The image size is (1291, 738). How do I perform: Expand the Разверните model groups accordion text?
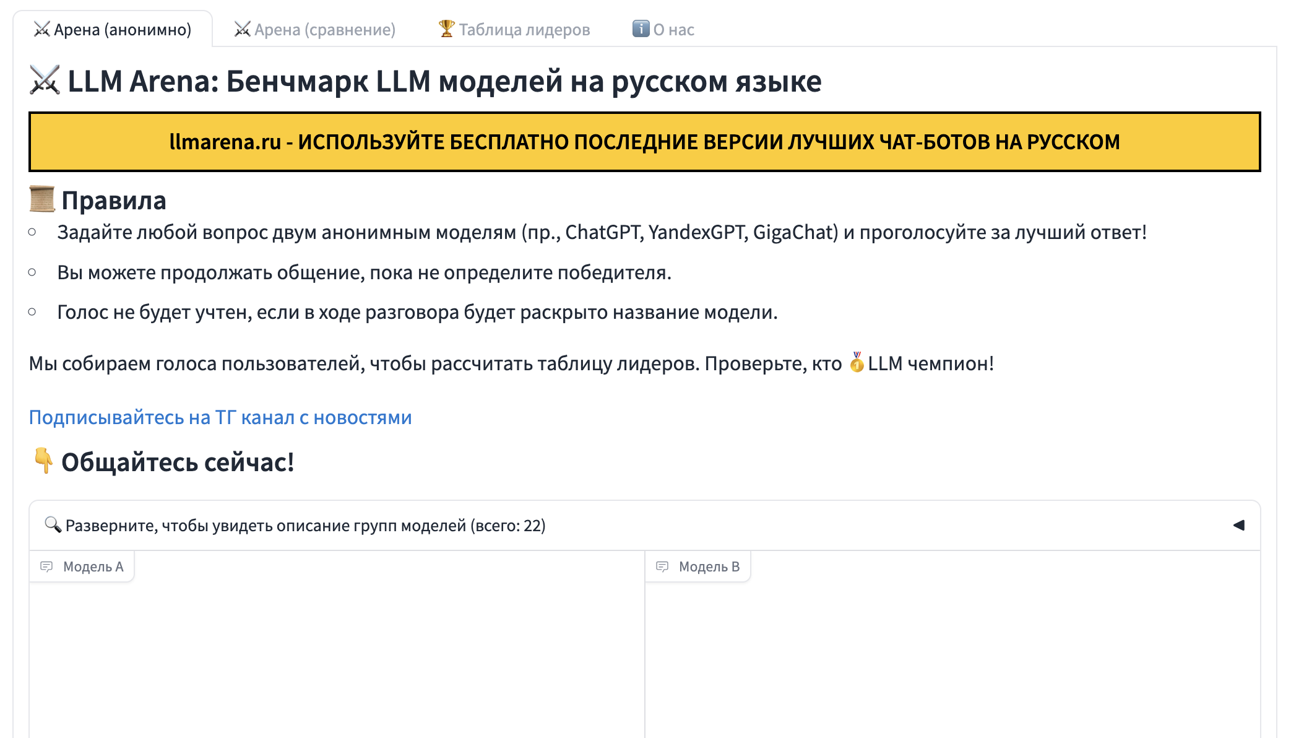pos(305,526)
